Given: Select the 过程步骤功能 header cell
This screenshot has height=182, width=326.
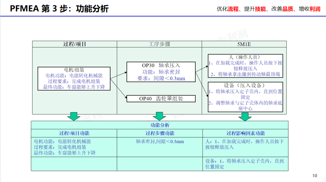Looking at the screenshot, I should point(160,133).
